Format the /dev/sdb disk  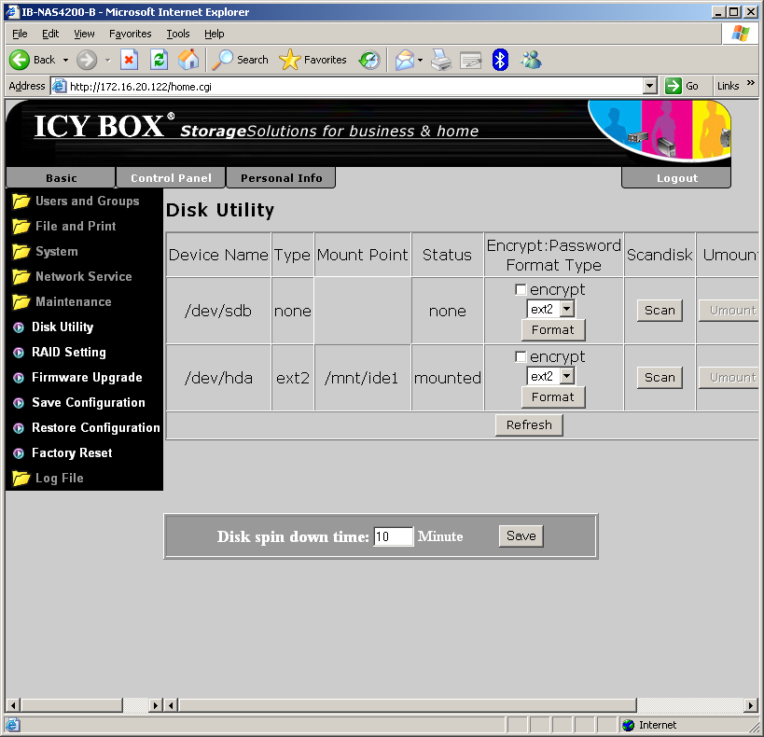click(x=553, y=330)
